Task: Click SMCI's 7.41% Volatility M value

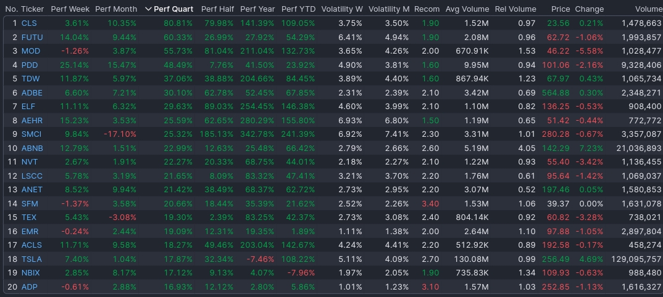Action: [396, 134]
